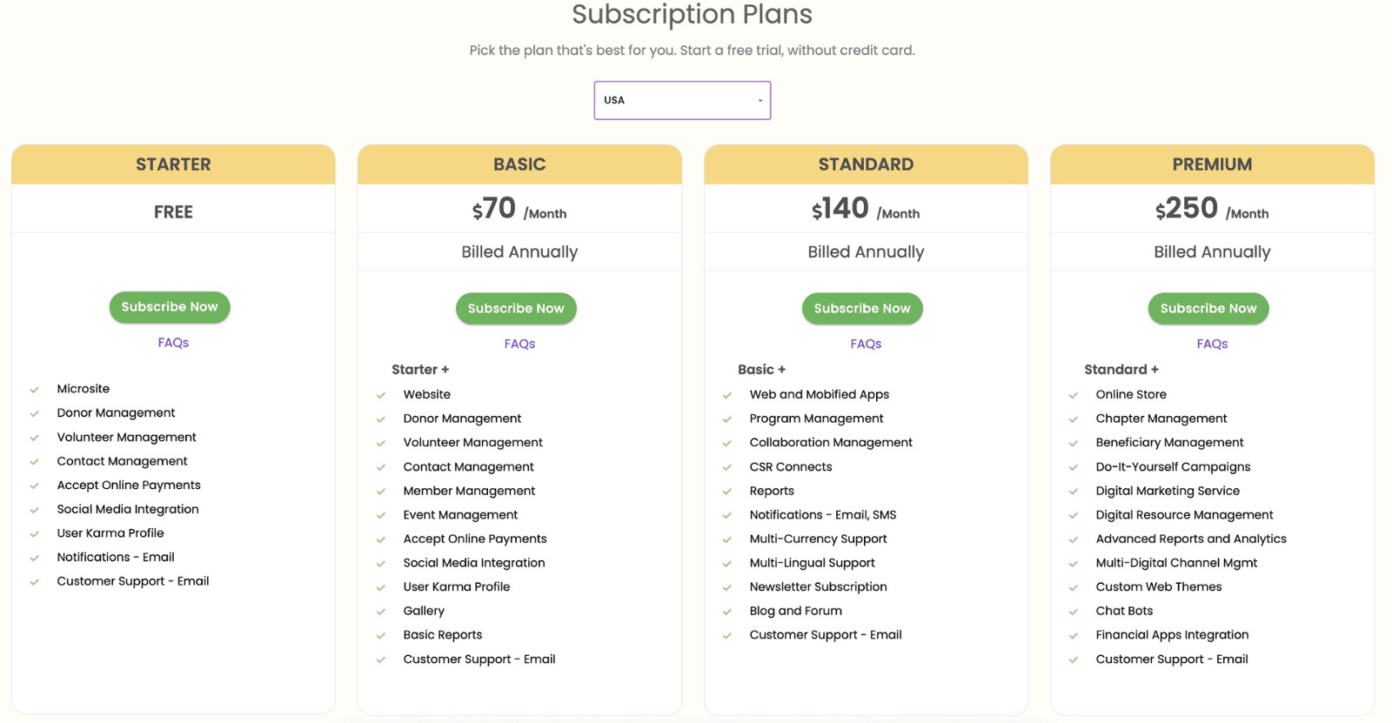
Task: Open the USA country dropdown
Action: point(682,100)
